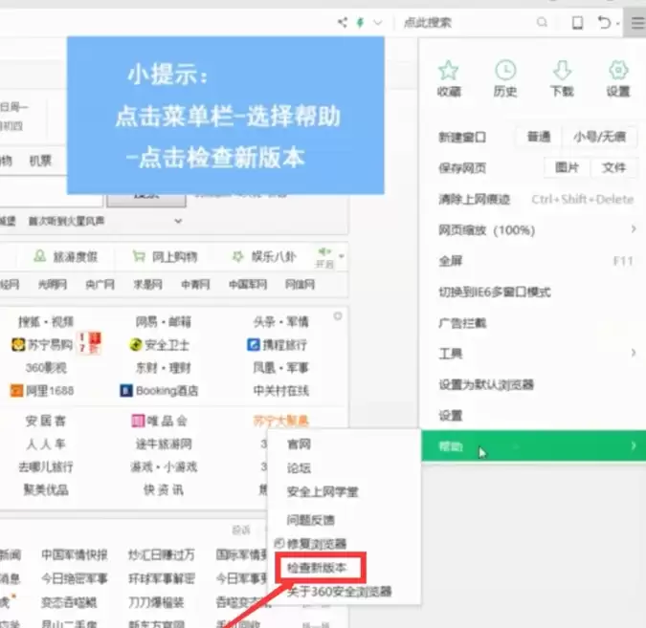Click the share icon near the address bar

tap(343, 22)
